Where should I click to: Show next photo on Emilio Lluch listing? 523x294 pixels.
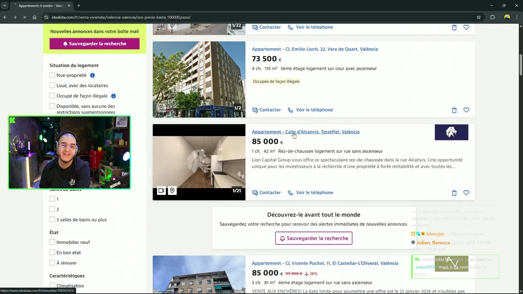click(x=240, y=79)
